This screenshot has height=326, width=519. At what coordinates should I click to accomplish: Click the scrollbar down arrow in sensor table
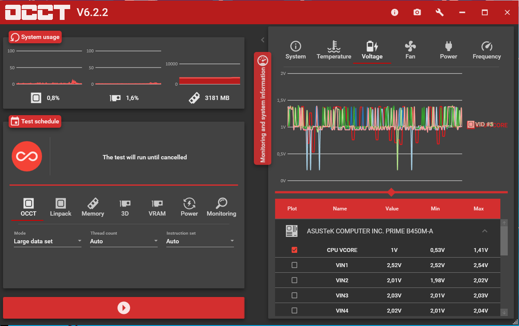504,312
